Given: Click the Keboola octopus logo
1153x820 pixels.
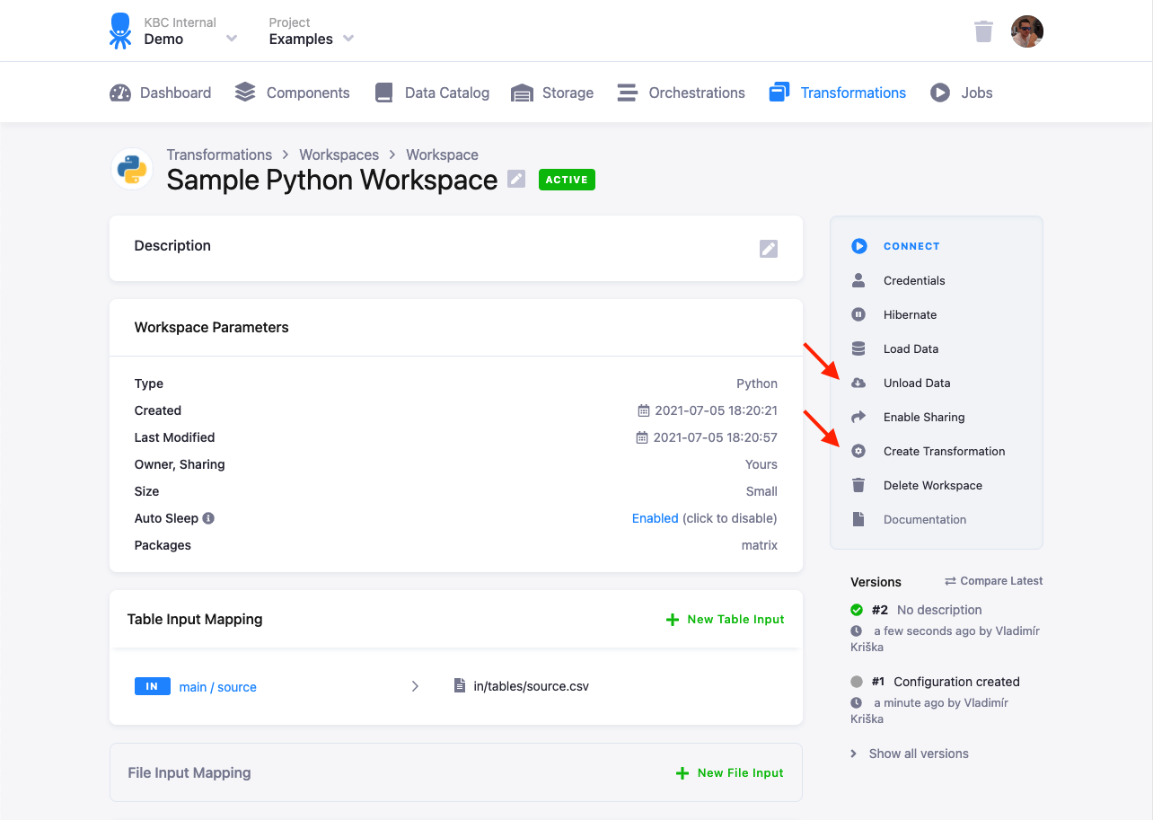Looking at the screenshot, I should [x=120, y=31].
